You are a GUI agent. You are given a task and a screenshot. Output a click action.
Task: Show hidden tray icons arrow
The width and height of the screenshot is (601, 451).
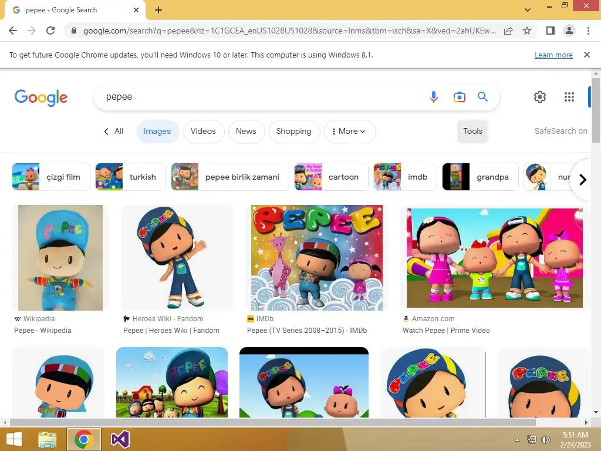point(517,440)
